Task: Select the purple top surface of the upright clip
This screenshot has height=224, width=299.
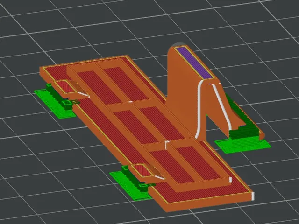Action: pyautogui.click(x=194, y=63)
